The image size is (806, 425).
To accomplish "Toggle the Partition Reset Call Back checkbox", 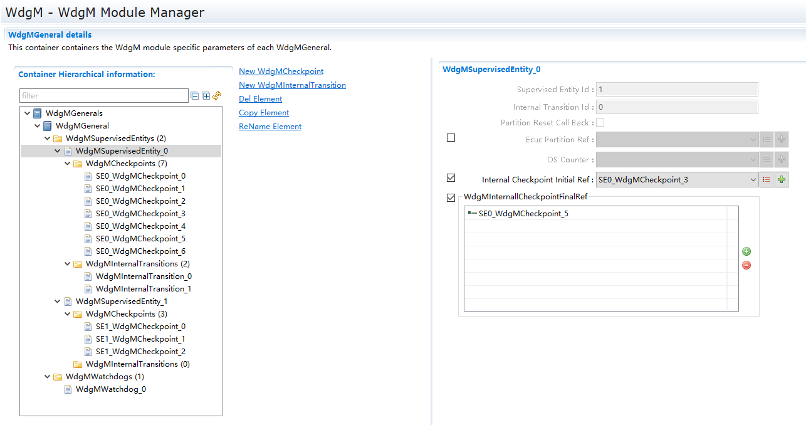I will click(x=600, y=123).
